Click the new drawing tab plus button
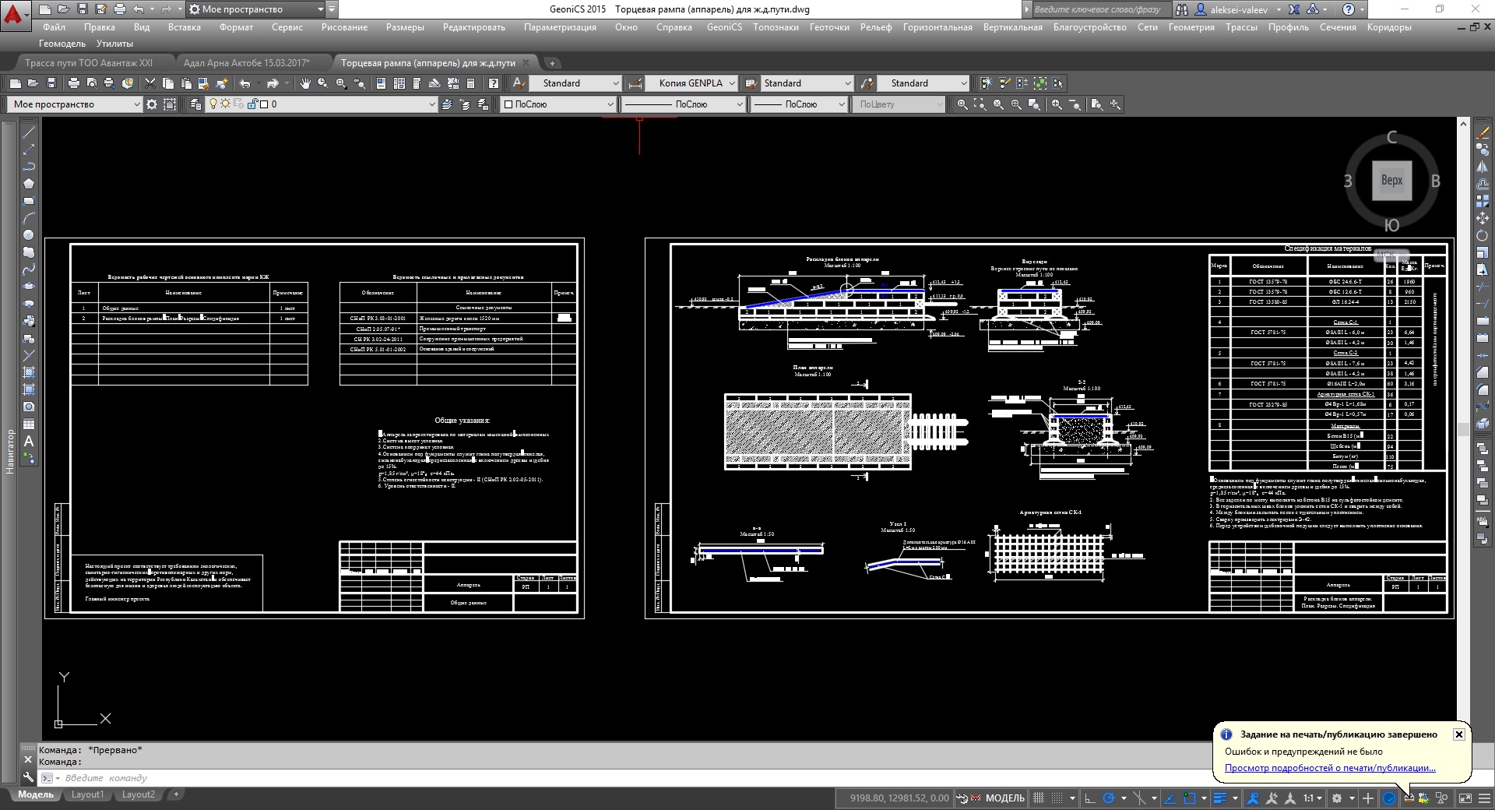 pyautogui.click(x=551, y=63)
